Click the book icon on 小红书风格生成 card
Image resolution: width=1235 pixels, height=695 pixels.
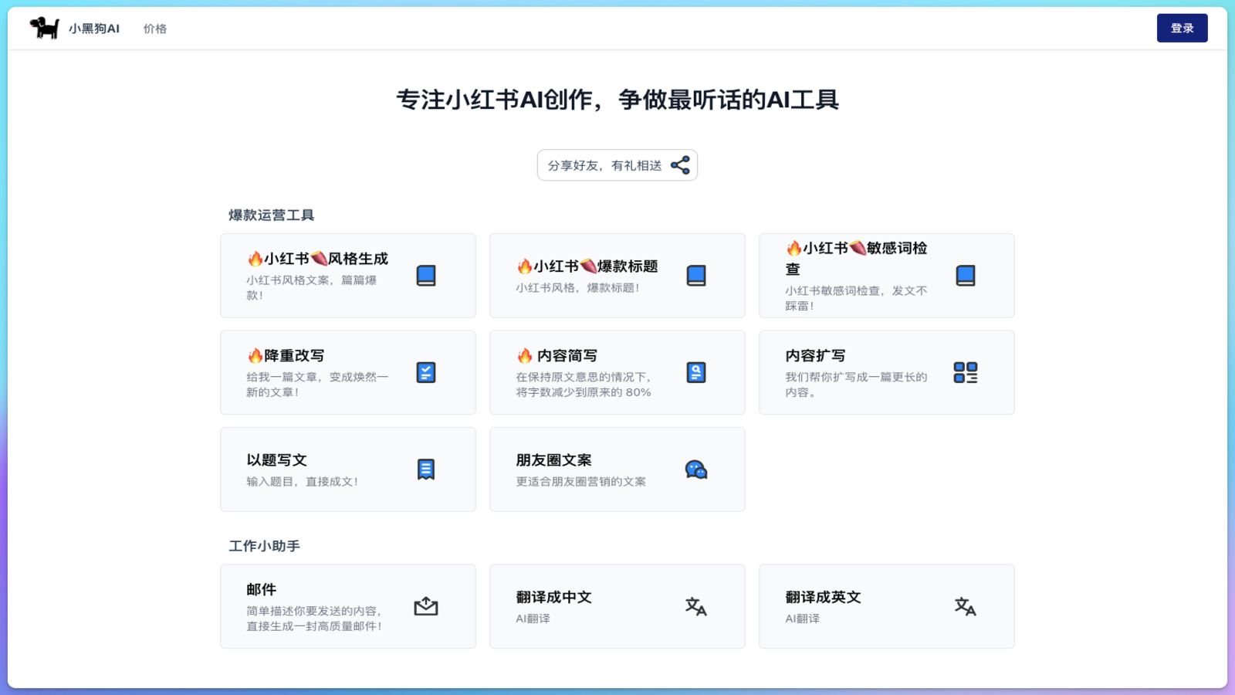(426, 276)
